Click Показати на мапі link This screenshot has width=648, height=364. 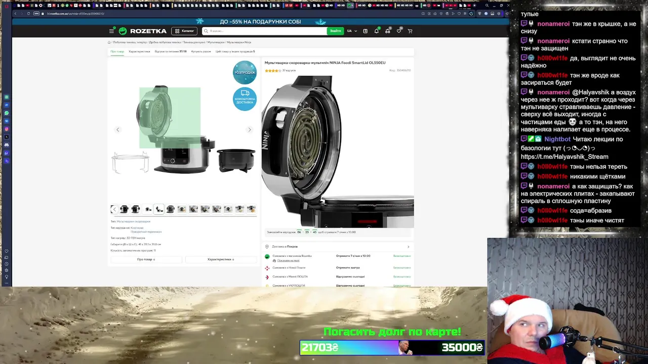click(x=288, y=261)
